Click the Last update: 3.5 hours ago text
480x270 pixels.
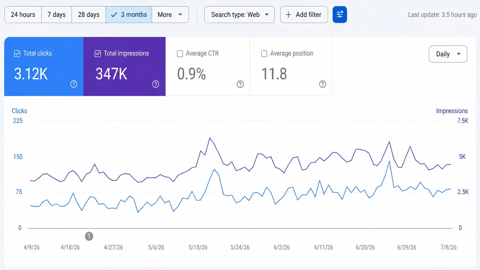coord(442,14)
